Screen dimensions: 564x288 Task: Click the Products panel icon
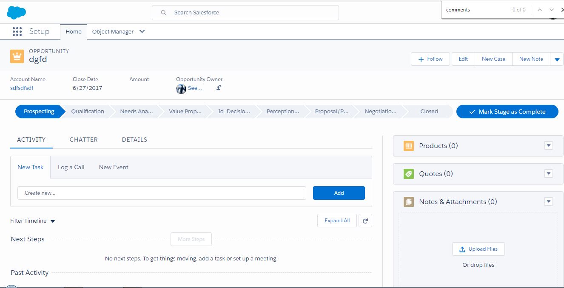click(x=408, y=145)
